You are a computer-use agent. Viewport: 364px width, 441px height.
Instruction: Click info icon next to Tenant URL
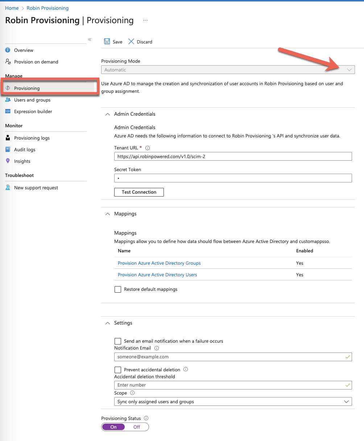[147, 148]
